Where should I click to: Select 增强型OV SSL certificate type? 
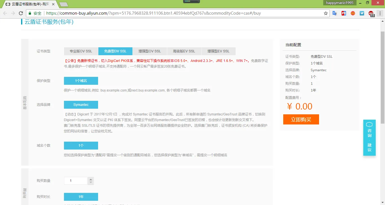tap(150, 51)
